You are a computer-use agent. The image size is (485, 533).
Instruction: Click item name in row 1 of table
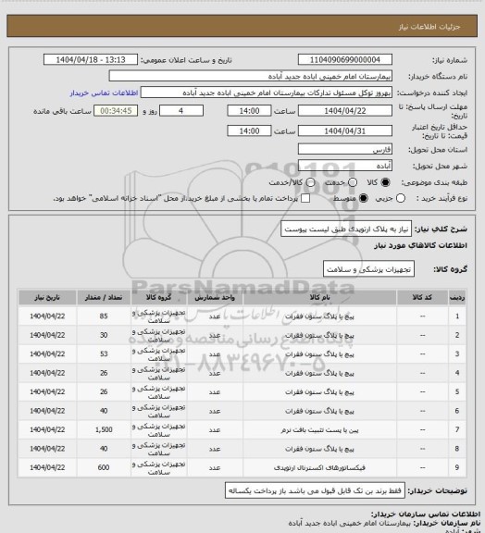tap(319, 316)
